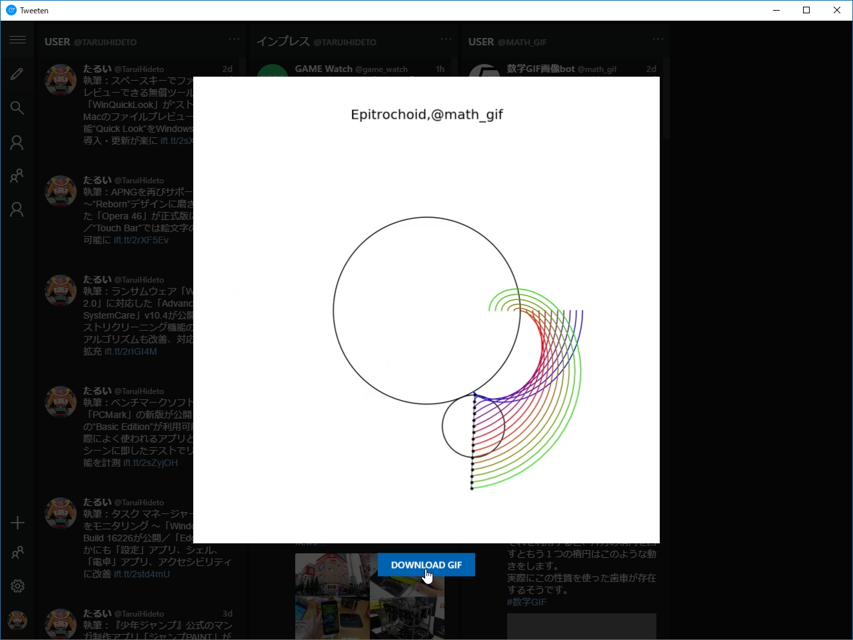Click the text 実際にこの性質を使った歯車が存在

coord(582,578)
